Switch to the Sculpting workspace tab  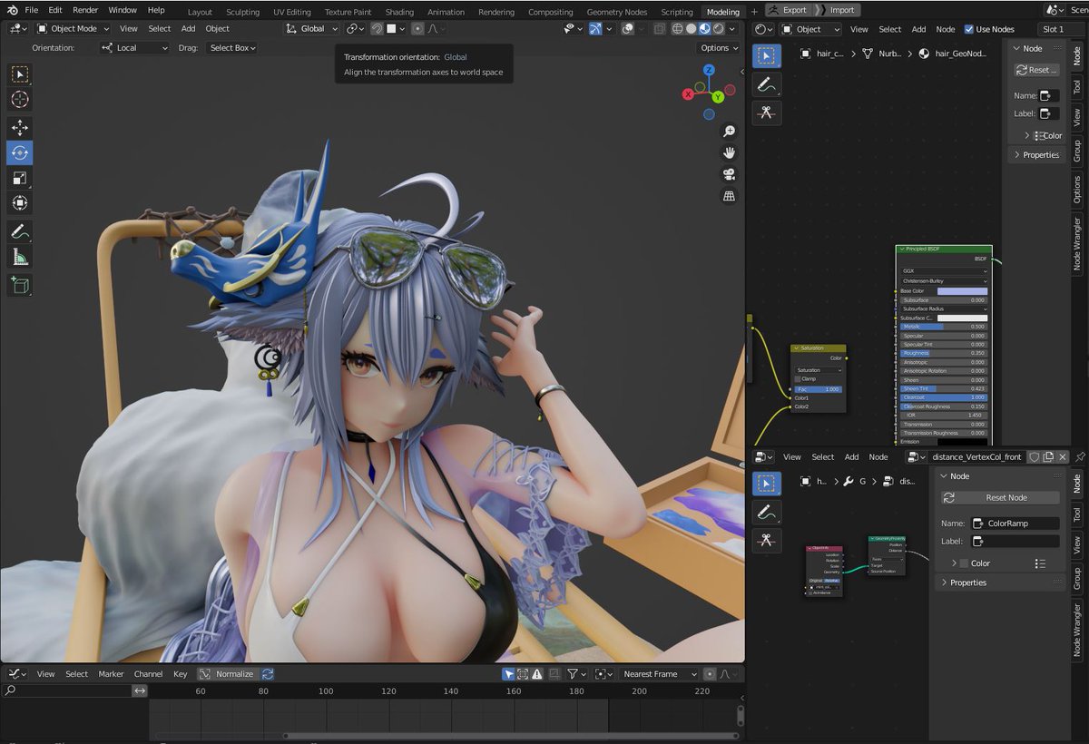tap(242, 12)
